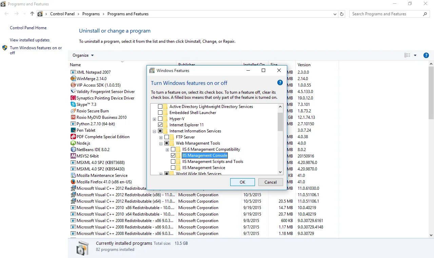Expand World Wide Web Services node
Screen dimensions: 434x258
click(161, 174)
